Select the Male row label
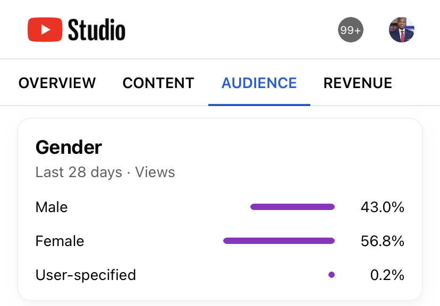Viewport: 440px width, 306px height. tap(52, 207)
